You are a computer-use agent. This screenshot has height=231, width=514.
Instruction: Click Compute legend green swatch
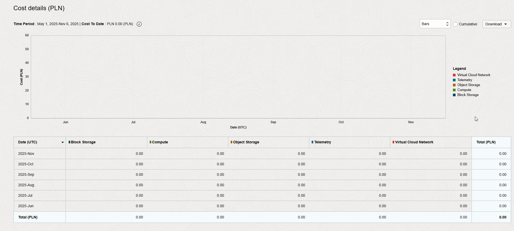click(x=454, y=90)
